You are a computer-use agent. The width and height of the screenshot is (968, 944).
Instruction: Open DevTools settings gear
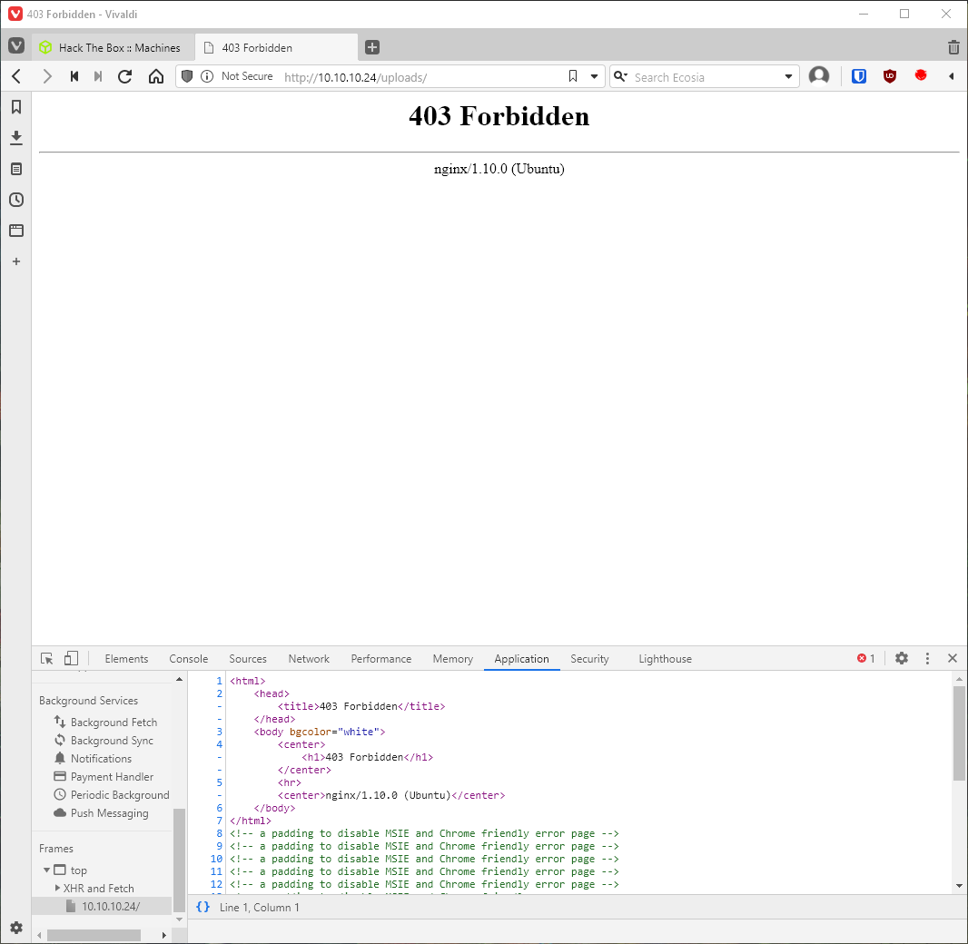(902, 658)
